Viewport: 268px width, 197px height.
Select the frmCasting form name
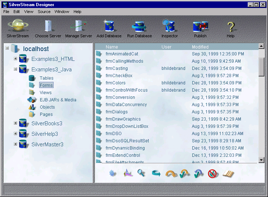click(x=117, y=68)
